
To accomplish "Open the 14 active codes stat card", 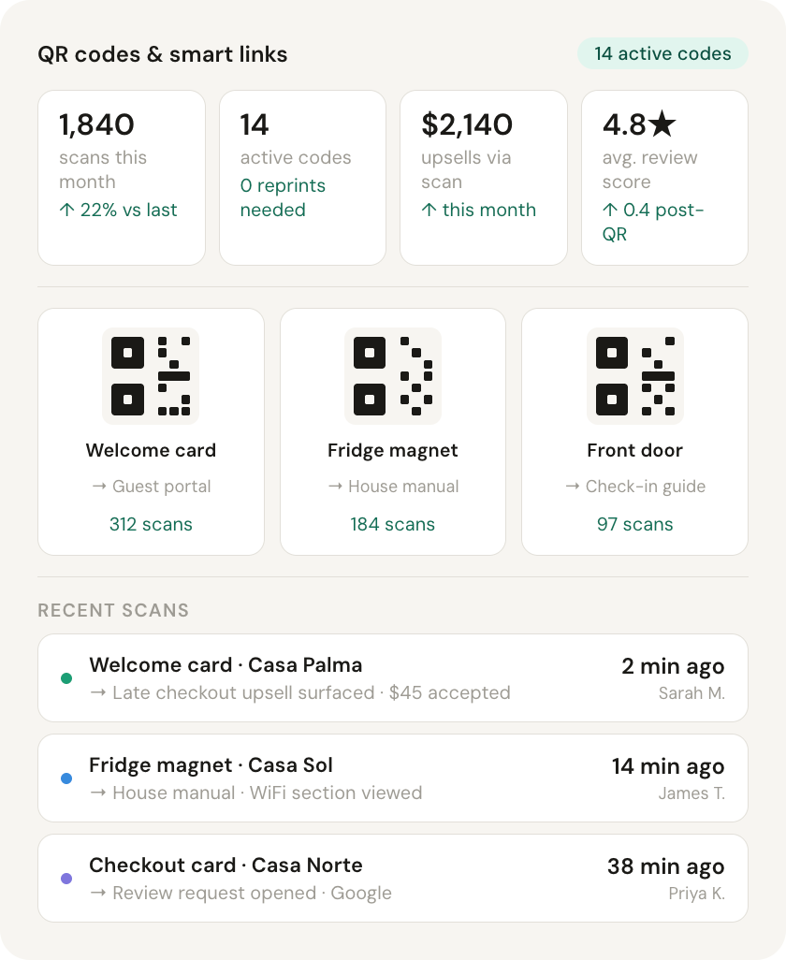I will point(302,178).
